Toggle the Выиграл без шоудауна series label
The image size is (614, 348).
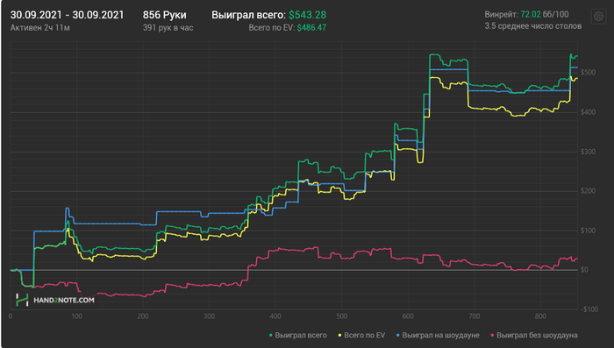tap(537, 336)
